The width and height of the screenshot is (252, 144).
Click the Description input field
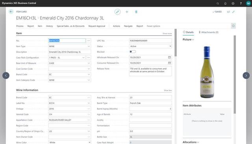(x=70, y=52)
